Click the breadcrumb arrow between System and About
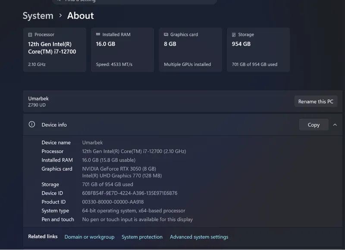345x250 pixels. [60, 16]
